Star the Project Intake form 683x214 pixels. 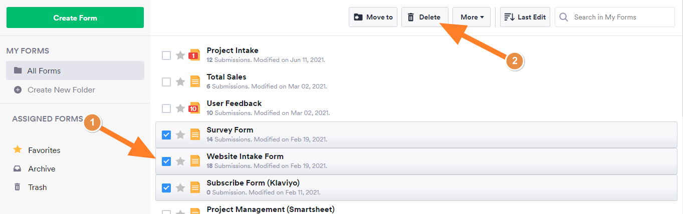180,55
